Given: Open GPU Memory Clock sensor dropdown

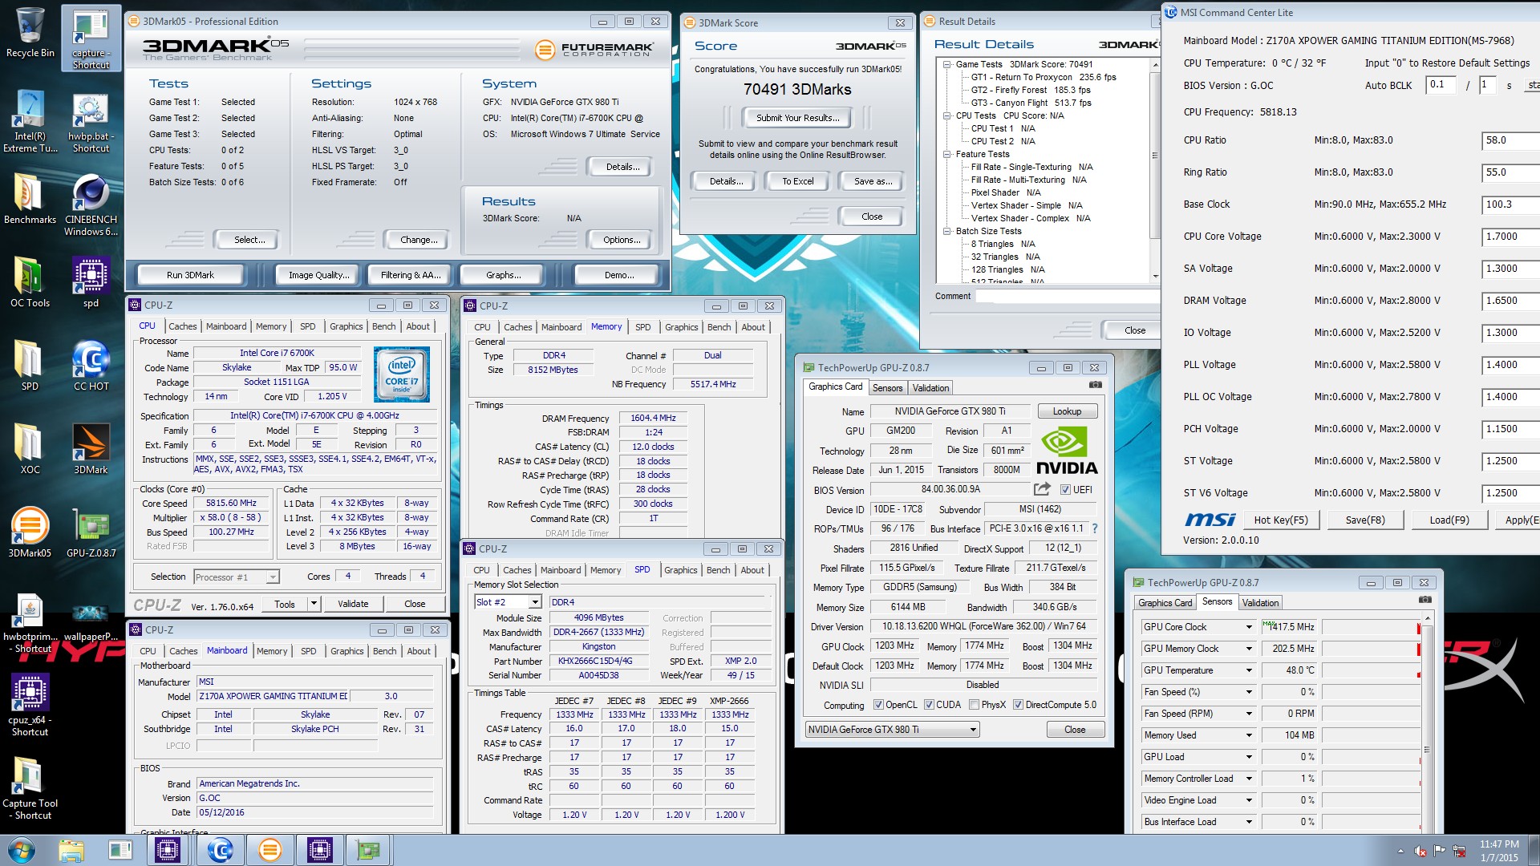Looking at the screenshot, I should click(x=1248, y=649).
